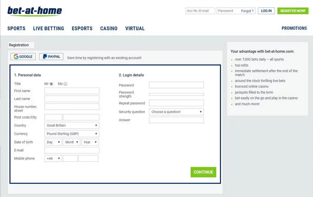Viewport: 313px width, 197px height.
Task: Click the LOG IN button
Action: coord(266,11)
